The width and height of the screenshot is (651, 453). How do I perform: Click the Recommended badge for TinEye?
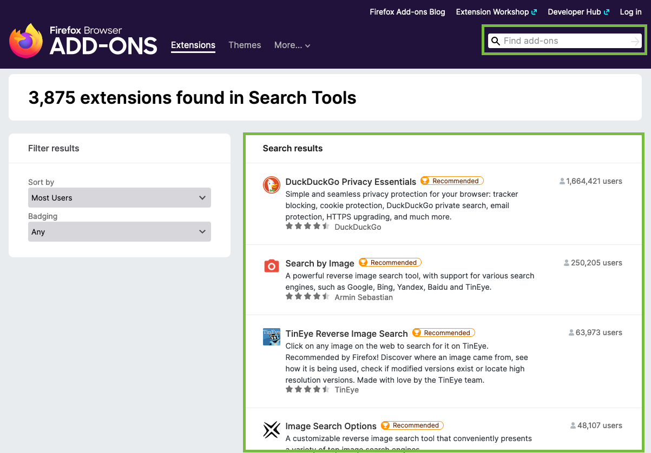(x=443, y=333)
